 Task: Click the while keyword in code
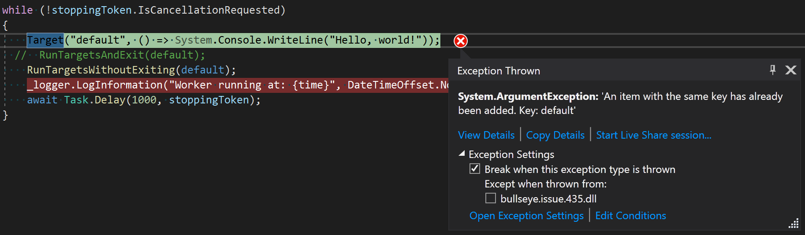pyautogui.click(x=18, y=10)
